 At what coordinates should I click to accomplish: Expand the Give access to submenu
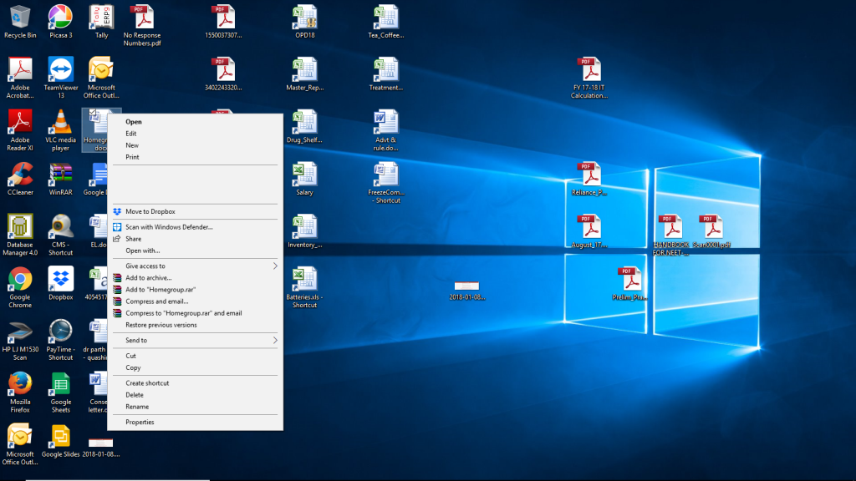coord(196,266)
